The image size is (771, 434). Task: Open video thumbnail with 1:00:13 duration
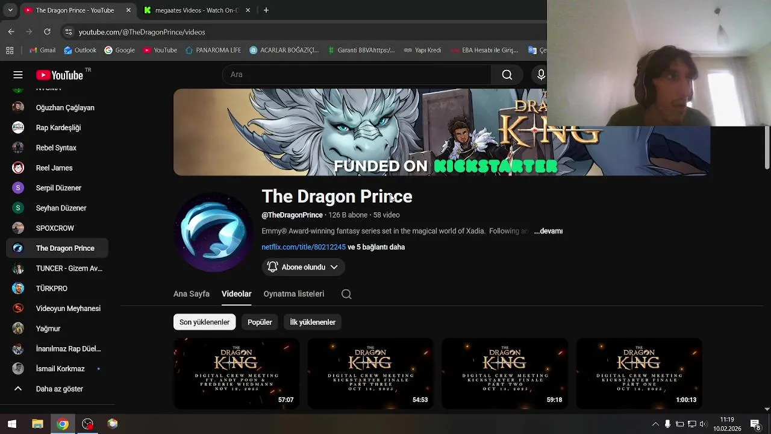pyautogui.click(x=639, y=374)
